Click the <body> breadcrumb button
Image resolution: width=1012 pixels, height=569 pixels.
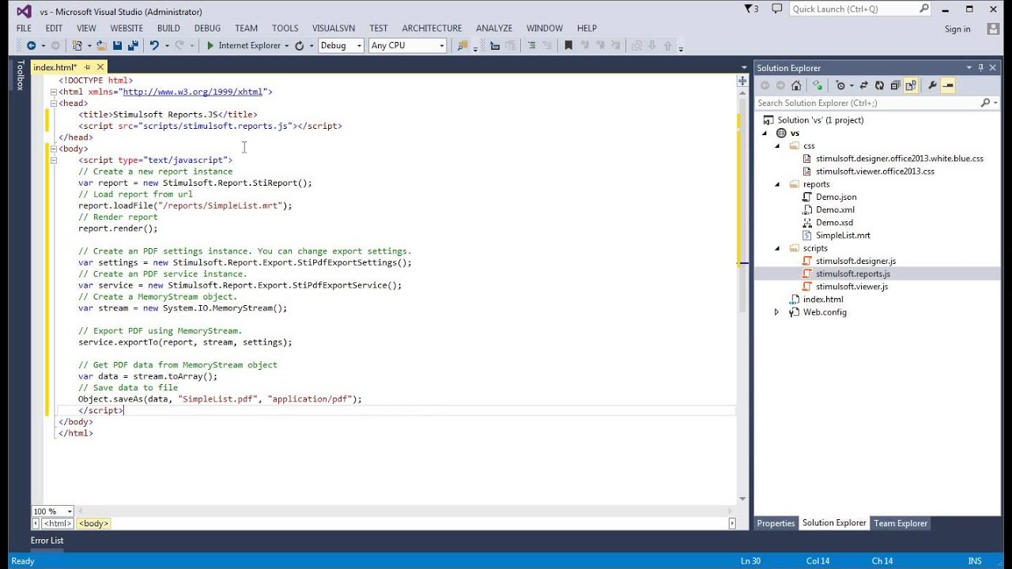(93, 523)
